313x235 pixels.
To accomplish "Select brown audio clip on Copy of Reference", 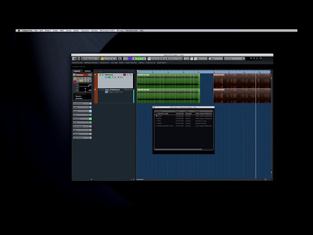I will click(242, 95).
